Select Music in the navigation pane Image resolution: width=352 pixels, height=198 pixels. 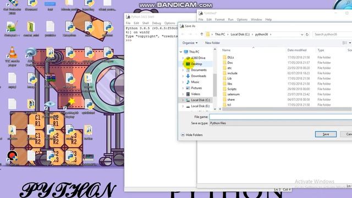(x=195, y=82)
